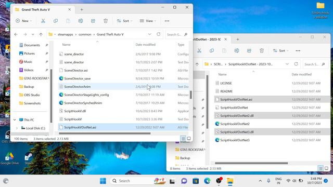Show hidden system tray icons

[260, 181]
